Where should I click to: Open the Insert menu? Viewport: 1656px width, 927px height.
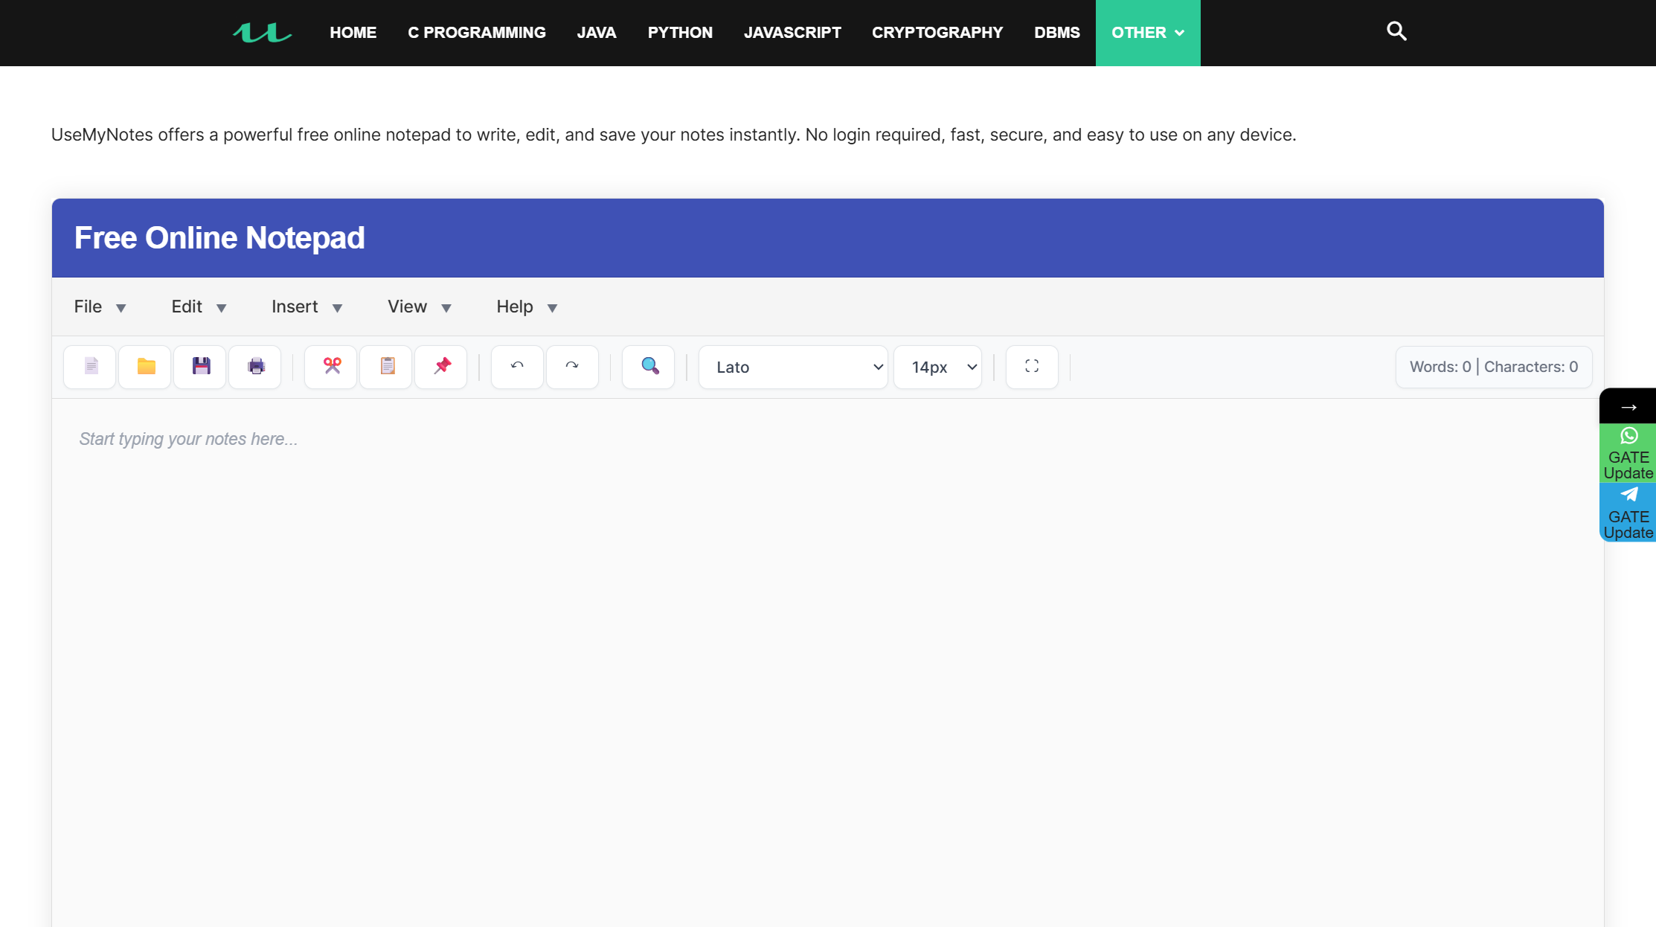click(307, 307)
